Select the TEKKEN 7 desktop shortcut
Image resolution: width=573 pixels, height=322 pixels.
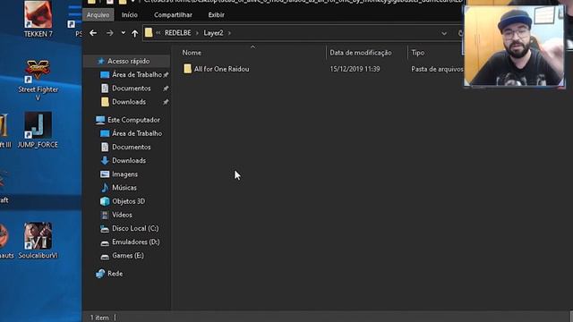coord(38,19)
